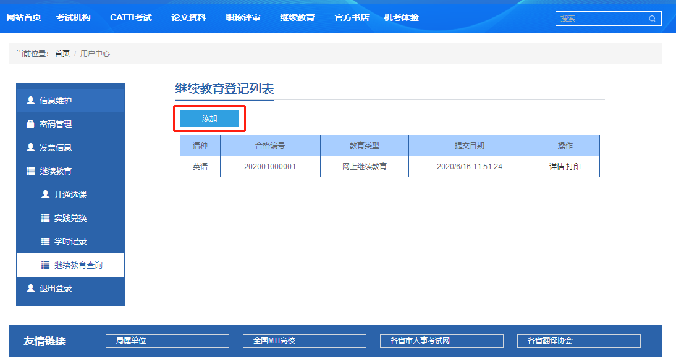Click the magnifier icon in search box
Image resolution: width=676 pixels, height=358 pixels.
pos(652,19)
